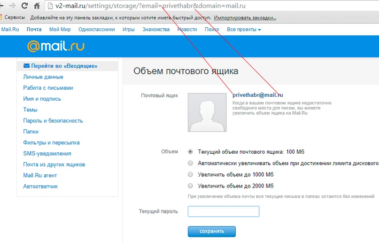Open «Темы» settings
Image resolution: width=379 pixels, height=243 pixels.
click(x=30, y=110)
